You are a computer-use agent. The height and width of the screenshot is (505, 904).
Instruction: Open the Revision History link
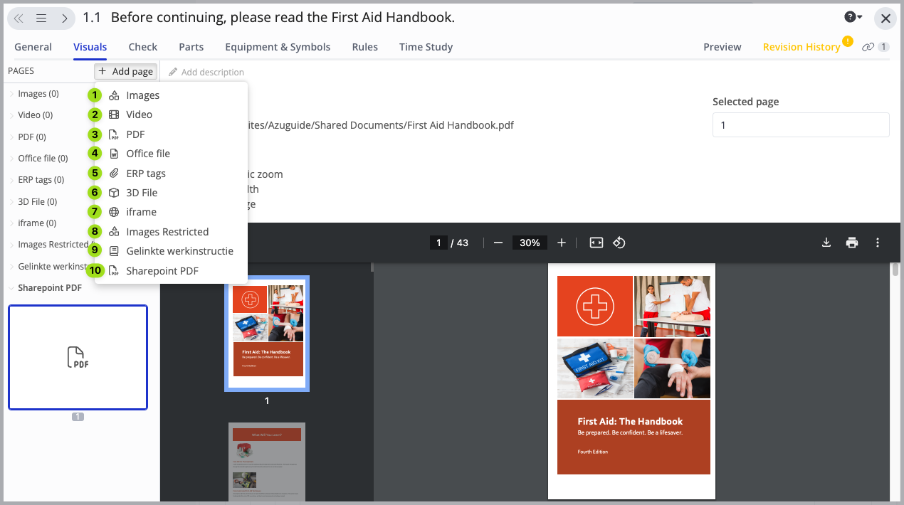point(801,47)
